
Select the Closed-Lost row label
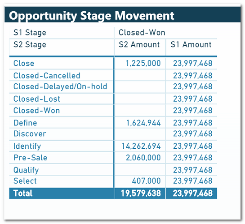coord(37,99)
